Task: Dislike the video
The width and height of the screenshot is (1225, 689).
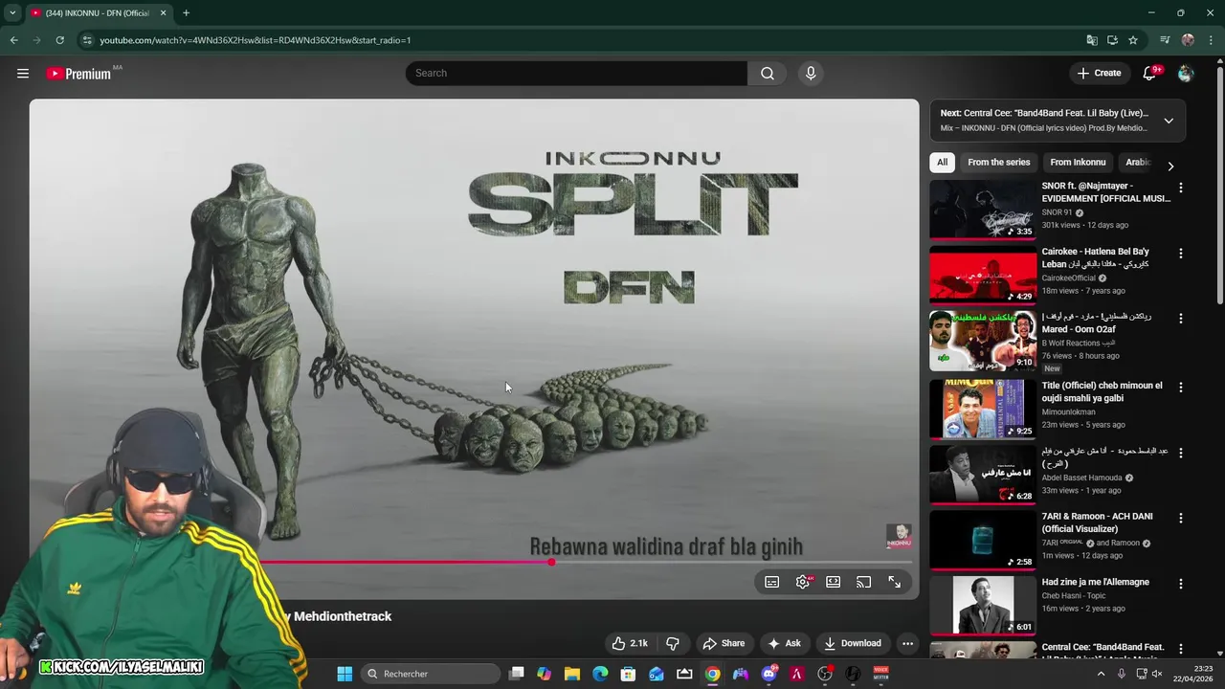Action: coord(673,643)
